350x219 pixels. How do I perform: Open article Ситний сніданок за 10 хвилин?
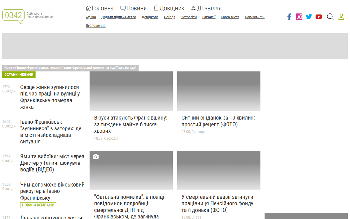[x=218, y=121]
